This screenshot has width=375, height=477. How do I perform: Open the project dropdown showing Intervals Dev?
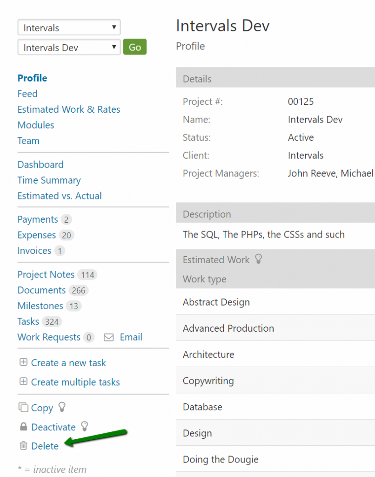coord(69,47)
